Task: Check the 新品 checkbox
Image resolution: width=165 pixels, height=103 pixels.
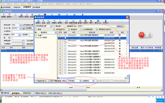Action: [36, 29]
